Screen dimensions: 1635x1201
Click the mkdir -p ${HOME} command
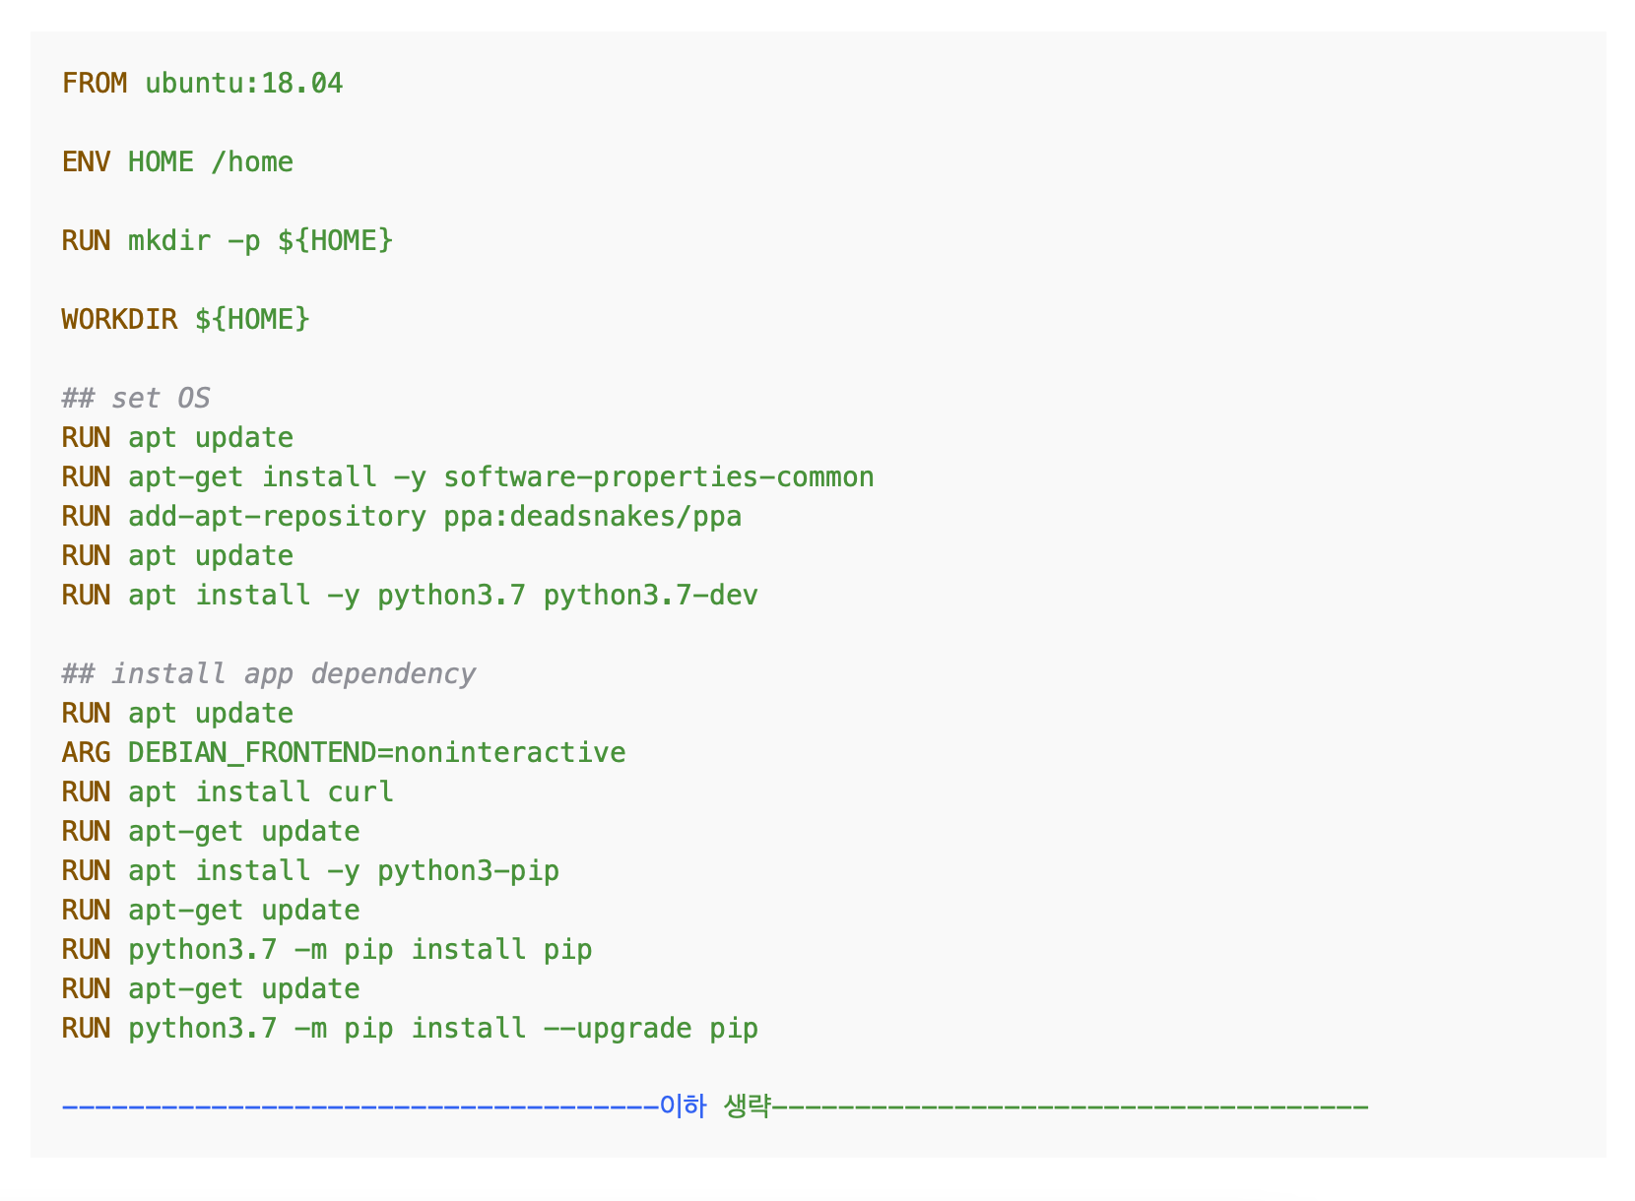point(260,241)
